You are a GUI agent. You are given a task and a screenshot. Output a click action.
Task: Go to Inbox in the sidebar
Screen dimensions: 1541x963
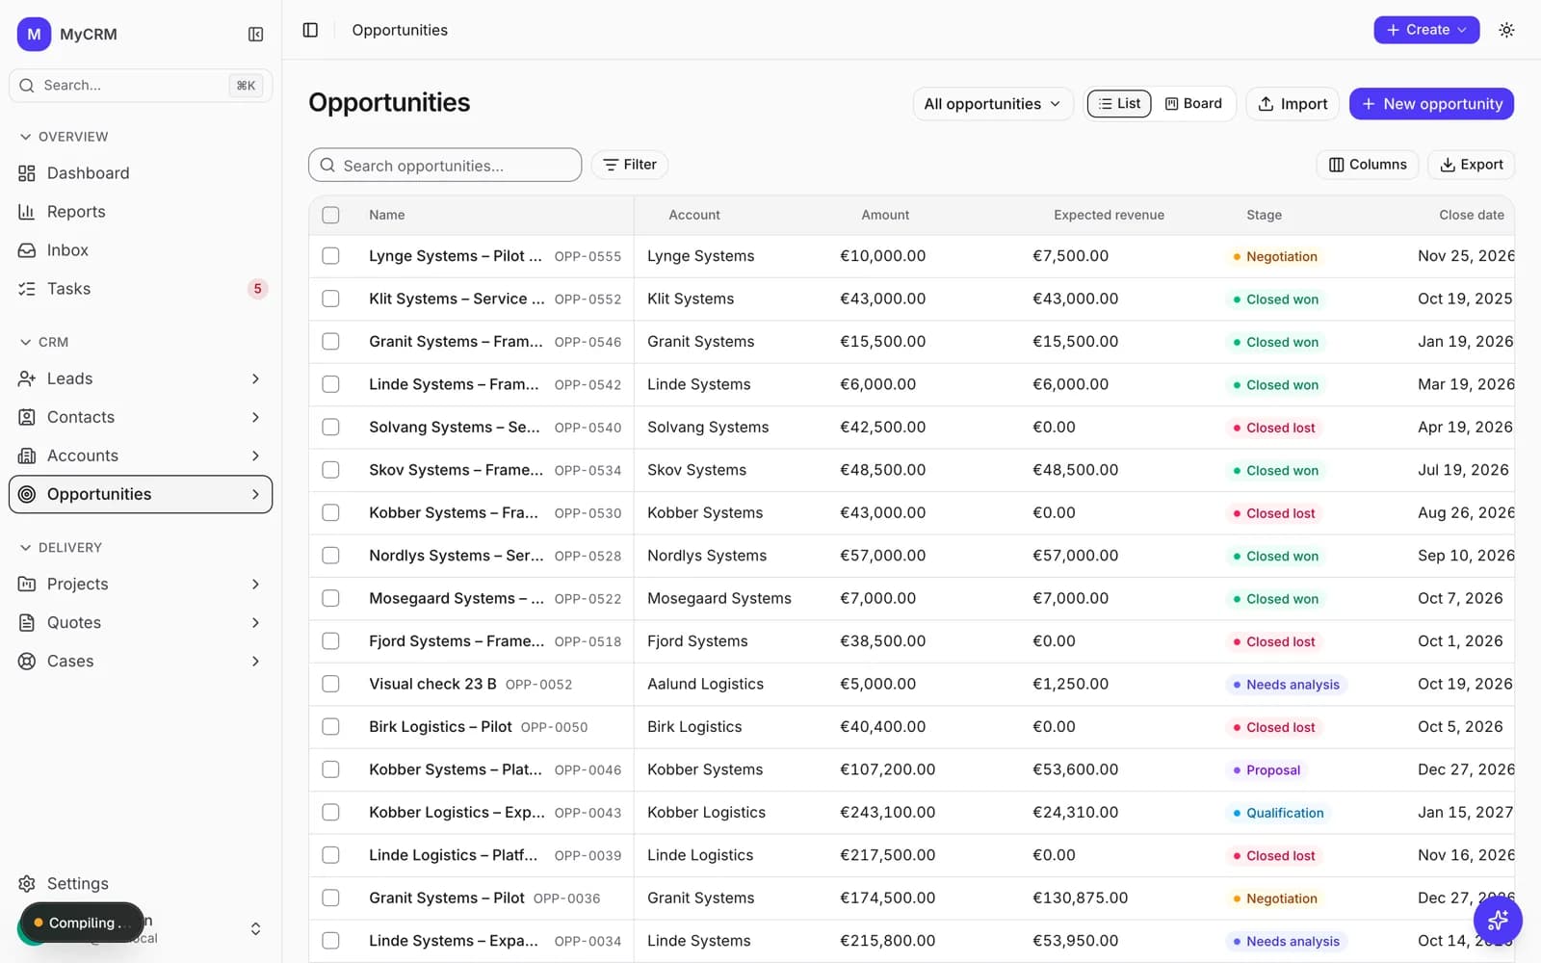(x=141, y=250)
